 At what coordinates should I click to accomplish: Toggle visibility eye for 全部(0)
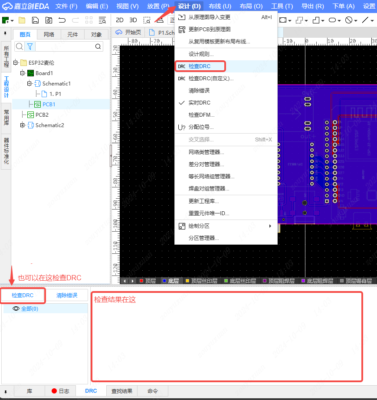[16, 308]
